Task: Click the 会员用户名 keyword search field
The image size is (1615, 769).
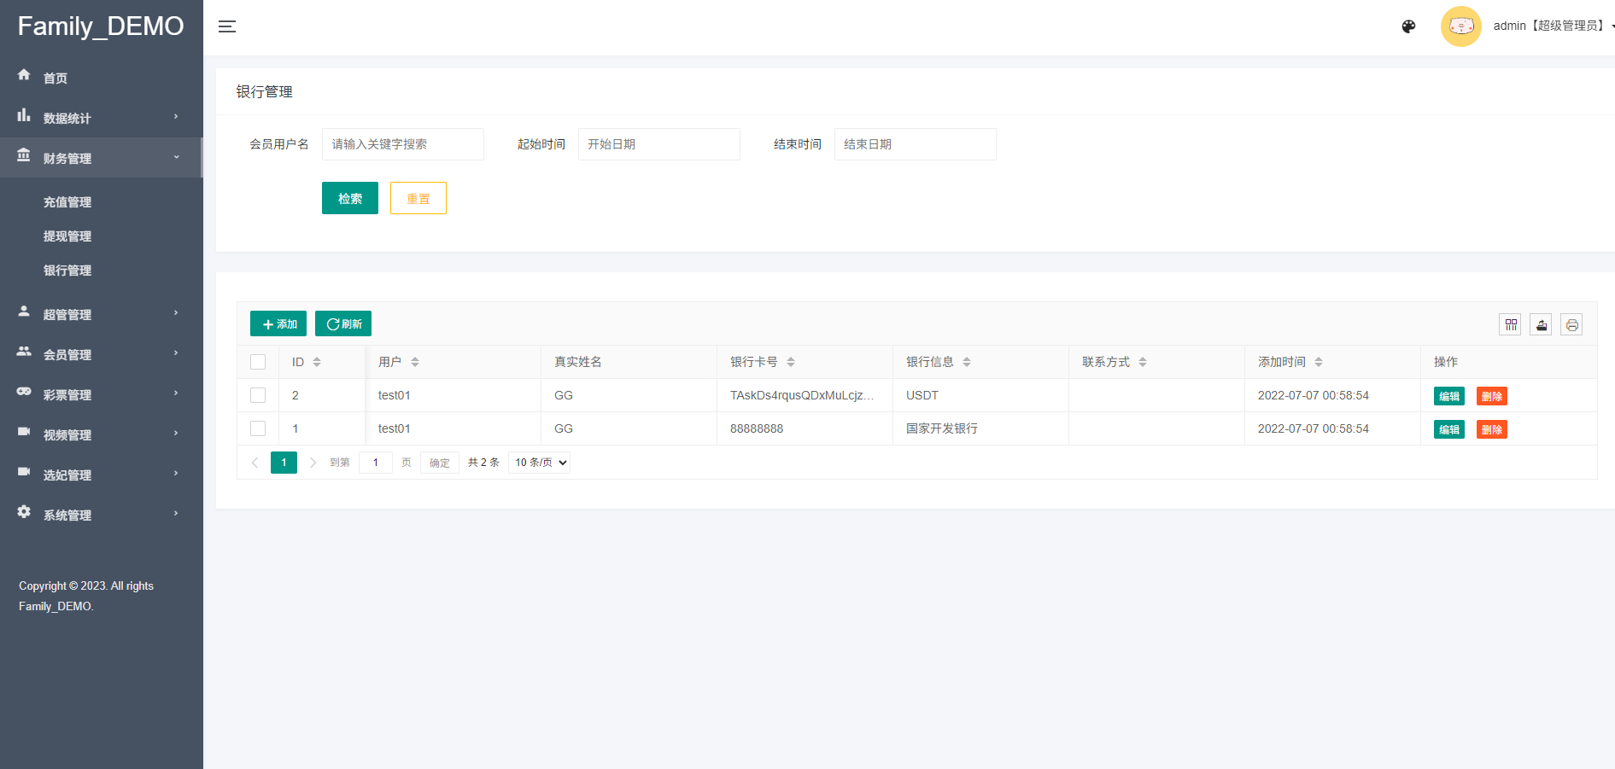Action: (402, 143)
